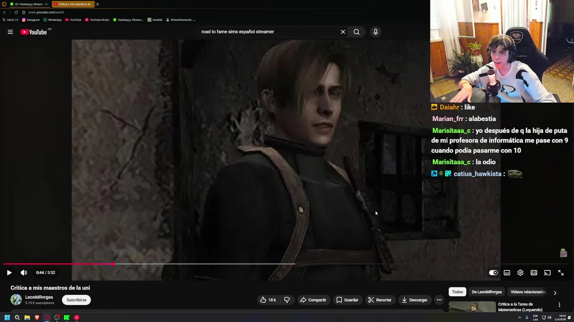Open the YouTube Music taskbar icon

(x=77, y=318)
